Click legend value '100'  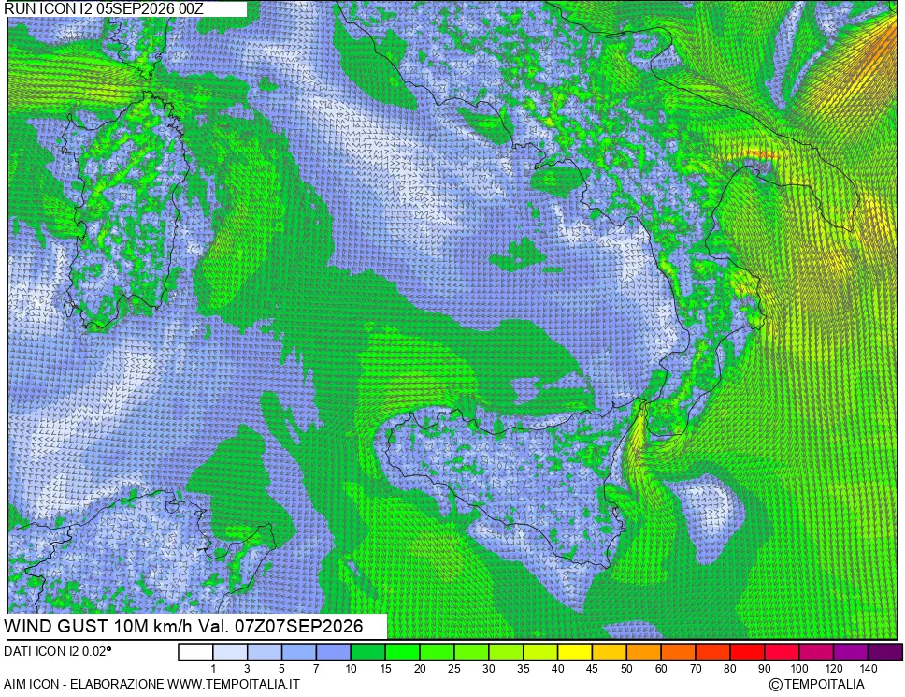pyautogui.click(x=799, y=669)
